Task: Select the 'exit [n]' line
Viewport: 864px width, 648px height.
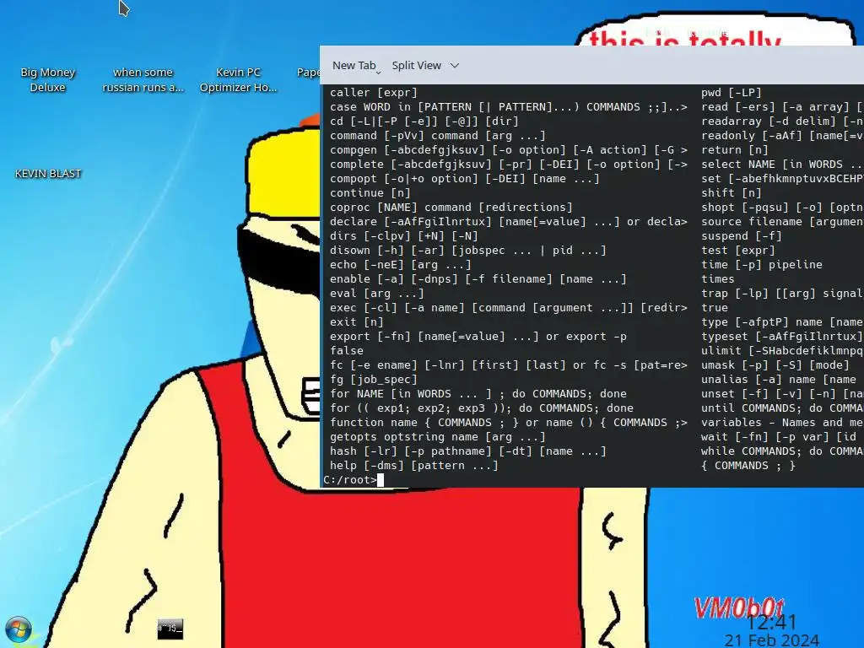Action: [x=357, y=321]
